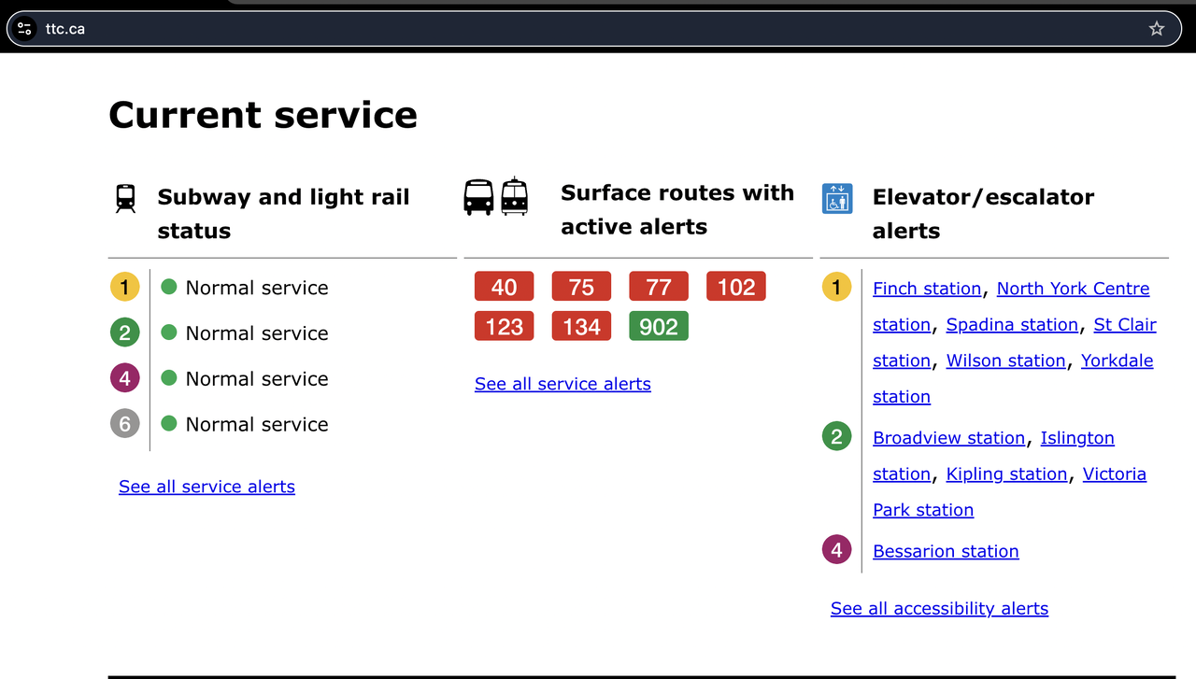This screenshot has width=1196, height=679.
Task: Open site information icon beside ttc.ca
Action: (25, 28)
